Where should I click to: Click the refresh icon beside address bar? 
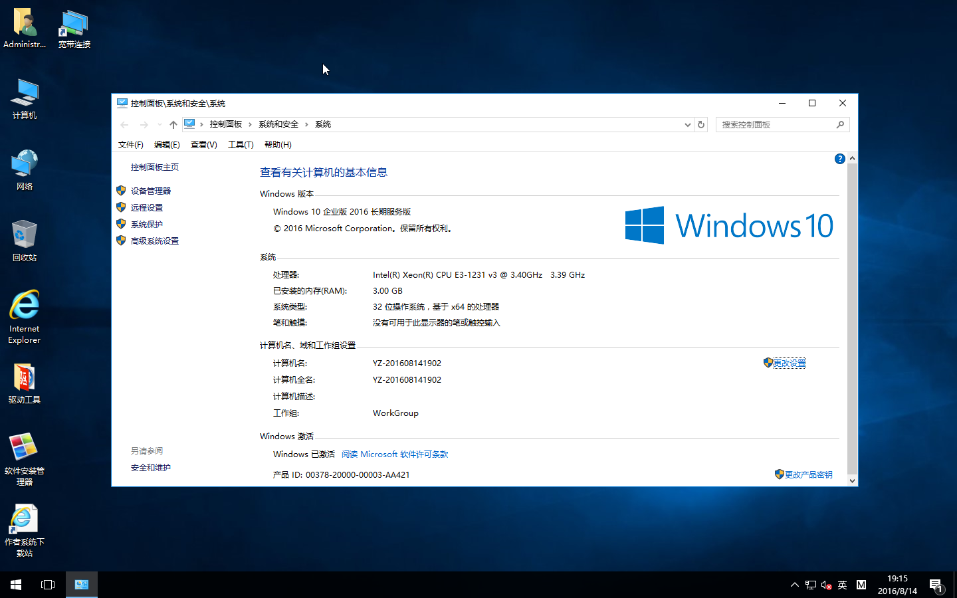(701, 124)
